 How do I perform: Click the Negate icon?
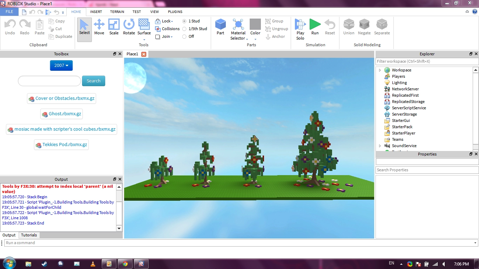tap(364, 27)
